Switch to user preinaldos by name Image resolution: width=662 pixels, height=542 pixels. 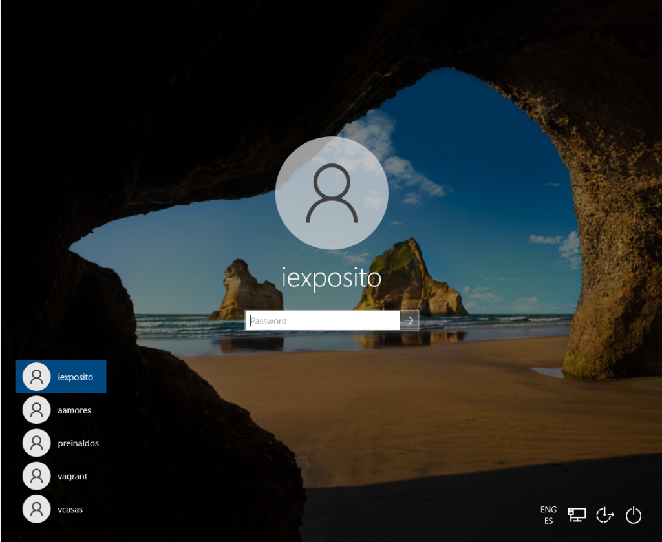78,443
